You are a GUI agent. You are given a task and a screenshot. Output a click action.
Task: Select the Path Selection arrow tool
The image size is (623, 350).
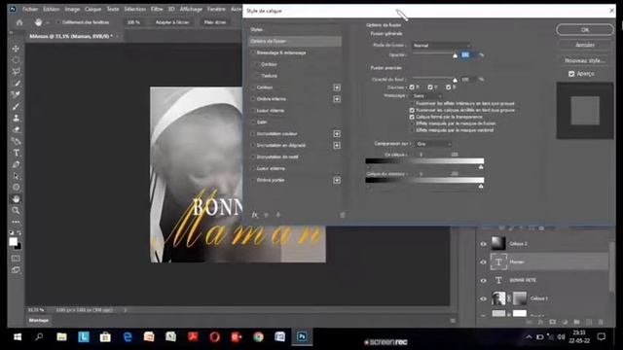pyautogui.click(x=16, y=176)
